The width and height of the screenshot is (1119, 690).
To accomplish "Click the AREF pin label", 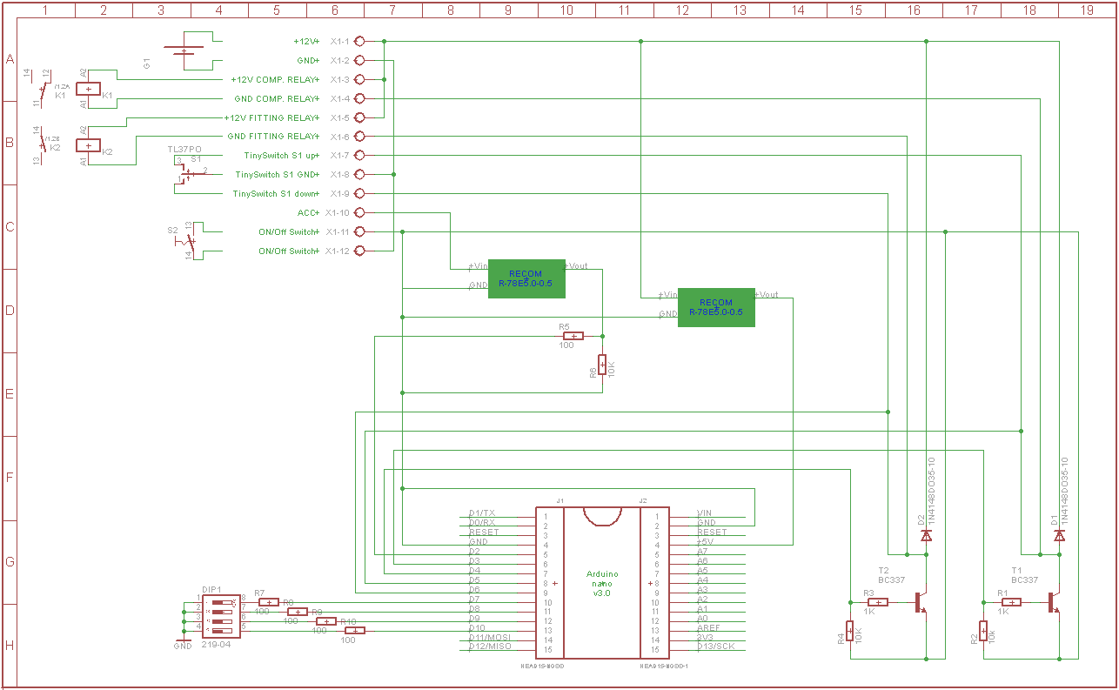I will (x=708, y=627).
